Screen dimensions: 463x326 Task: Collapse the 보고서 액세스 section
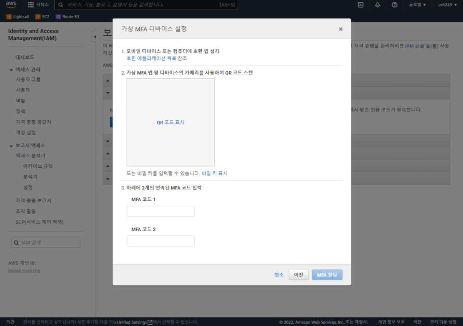[11, 146]
